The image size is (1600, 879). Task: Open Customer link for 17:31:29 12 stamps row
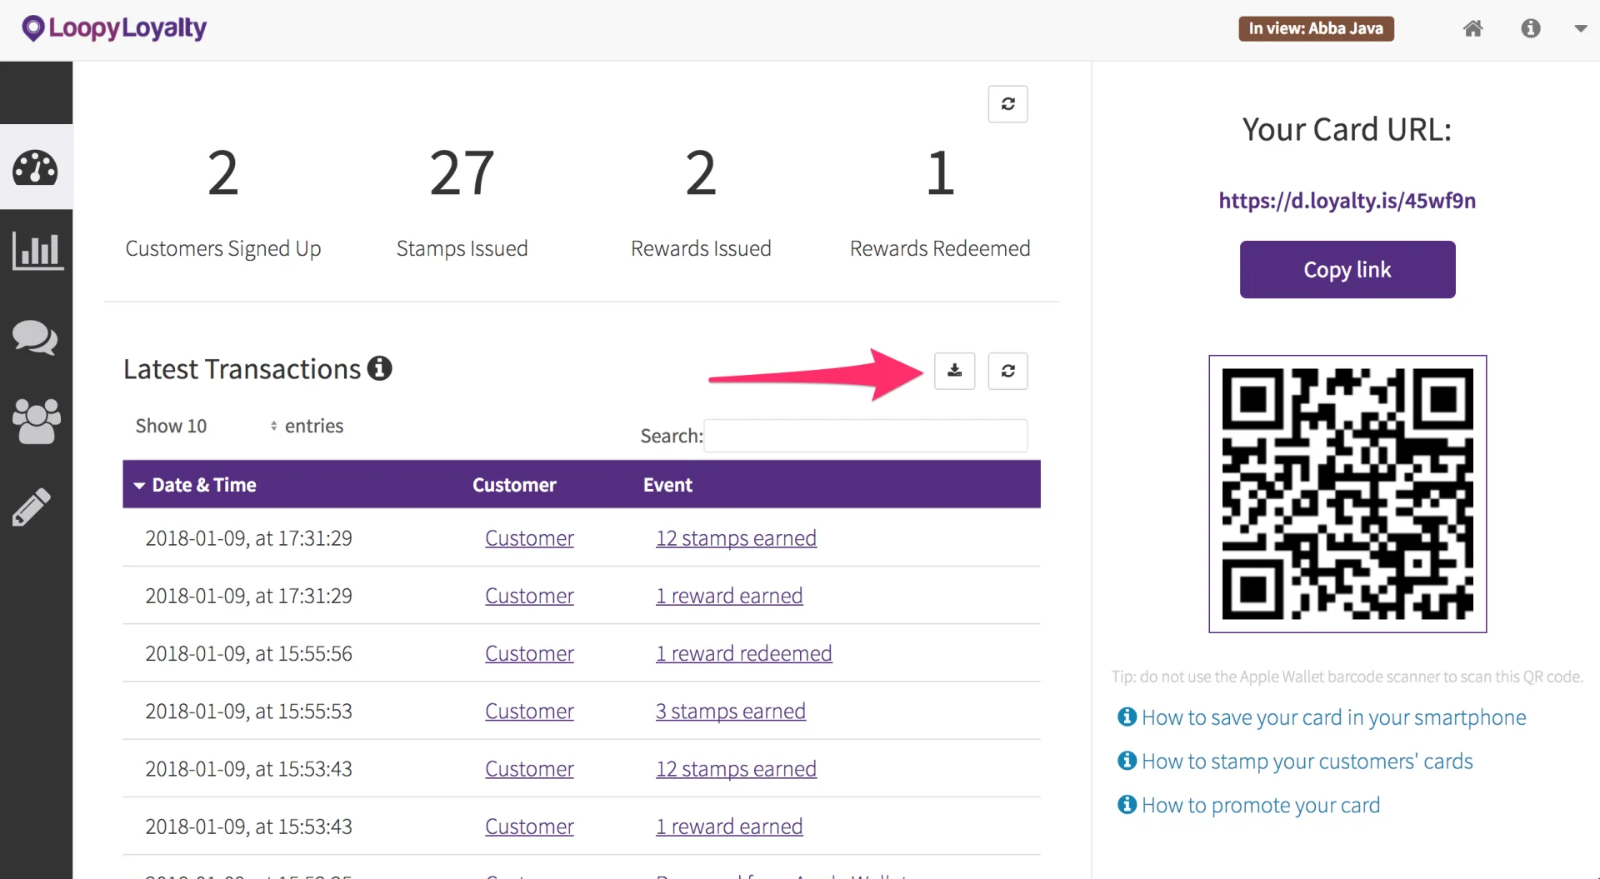point(529,538)
